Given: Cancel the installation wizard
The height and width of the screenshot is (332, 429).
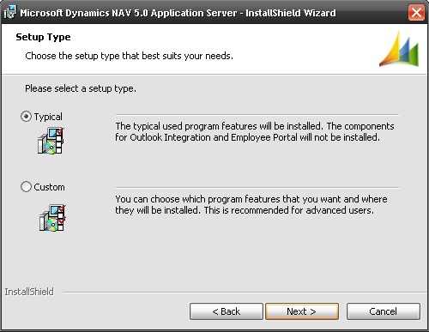Looking at the screenshot, I should pos(384,311).
